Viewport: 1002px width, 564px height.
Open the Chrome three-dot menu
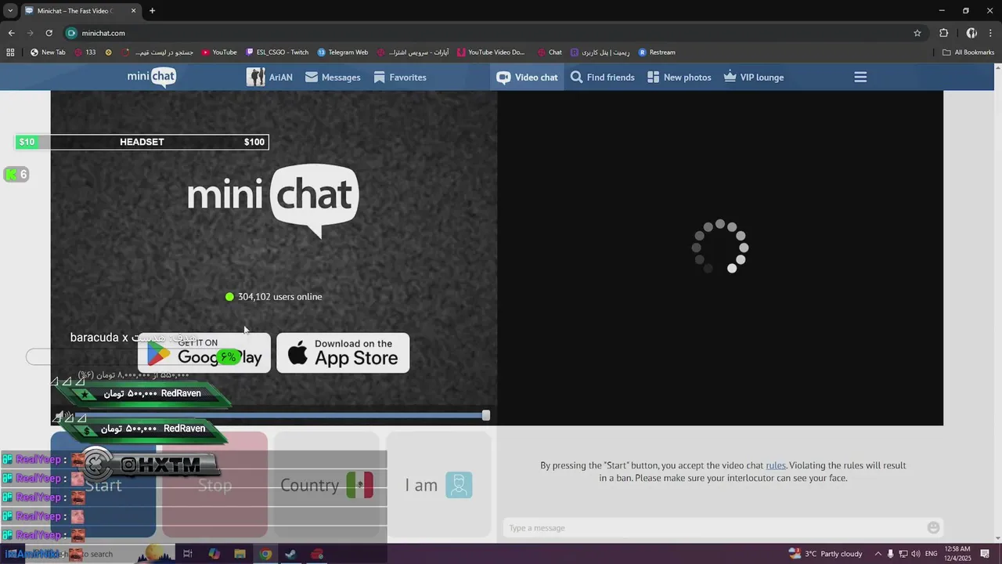[990, 33]
